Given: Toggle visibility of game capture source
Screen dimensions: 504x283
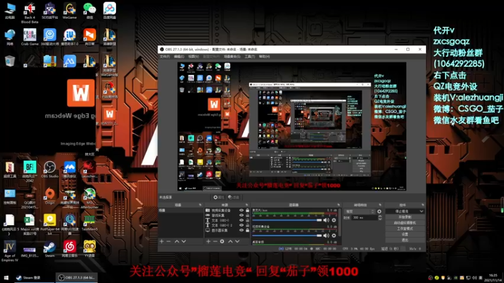Looking at the screenshot, I should (241, 215).
